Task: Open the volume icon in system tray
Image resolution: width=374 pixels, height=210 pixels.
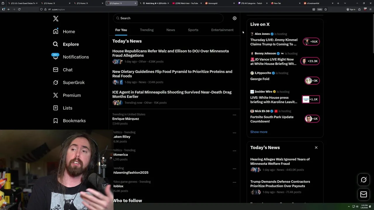Action: point(357,206)
